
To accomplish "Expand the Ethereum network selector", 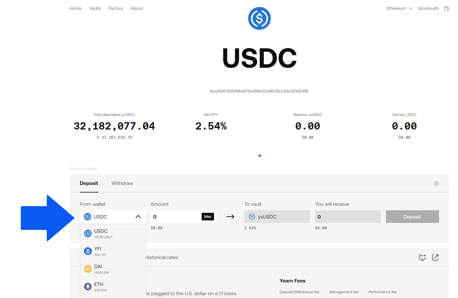I will click(x=399, y=9).
